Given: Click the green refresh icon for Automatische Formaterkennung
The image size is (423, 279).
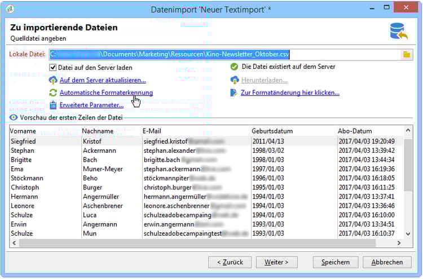Looking at the screenshot, I should (x=53, y=92).
